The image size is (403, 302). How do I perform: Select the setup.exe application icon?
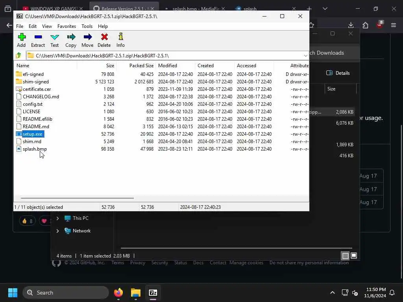click(19, 134)
